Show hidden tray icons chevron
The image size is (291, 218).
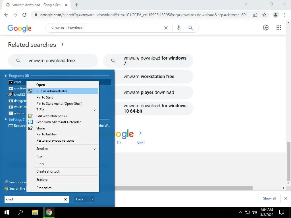[x=240, y=212]
